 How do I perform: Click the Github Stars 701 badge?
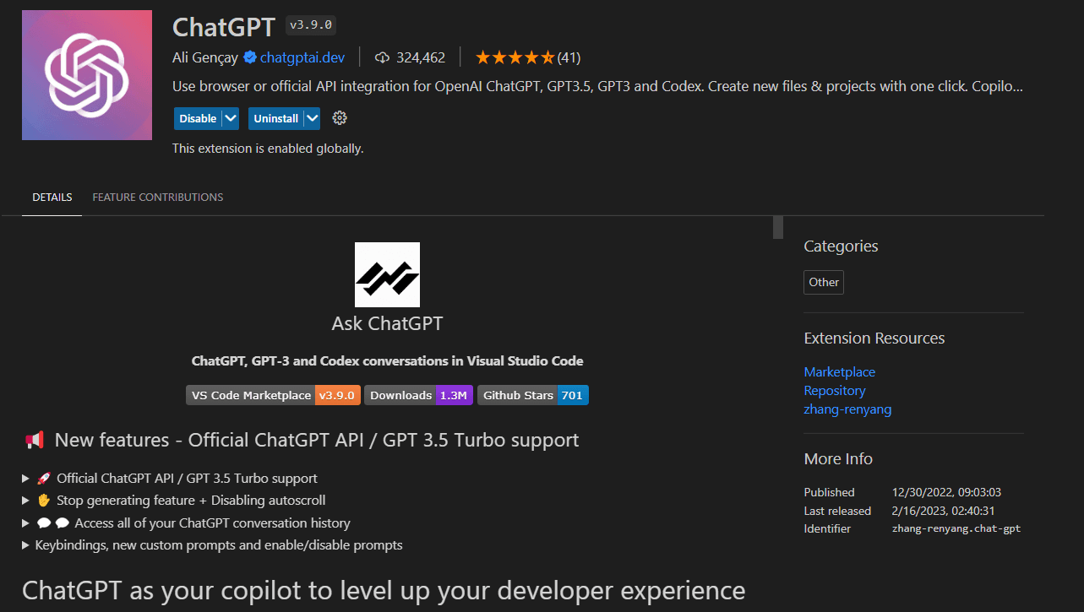tap(533, 395)
